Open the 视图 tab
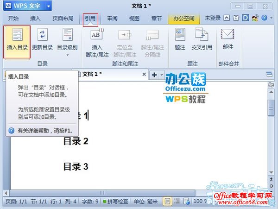This screenshot has height=209, width=278. 134,18
